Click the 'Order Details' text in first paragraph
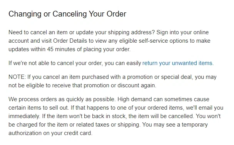The width and height of the screenshot is (234, 145). pyautogui.click(x=70, y=41)
